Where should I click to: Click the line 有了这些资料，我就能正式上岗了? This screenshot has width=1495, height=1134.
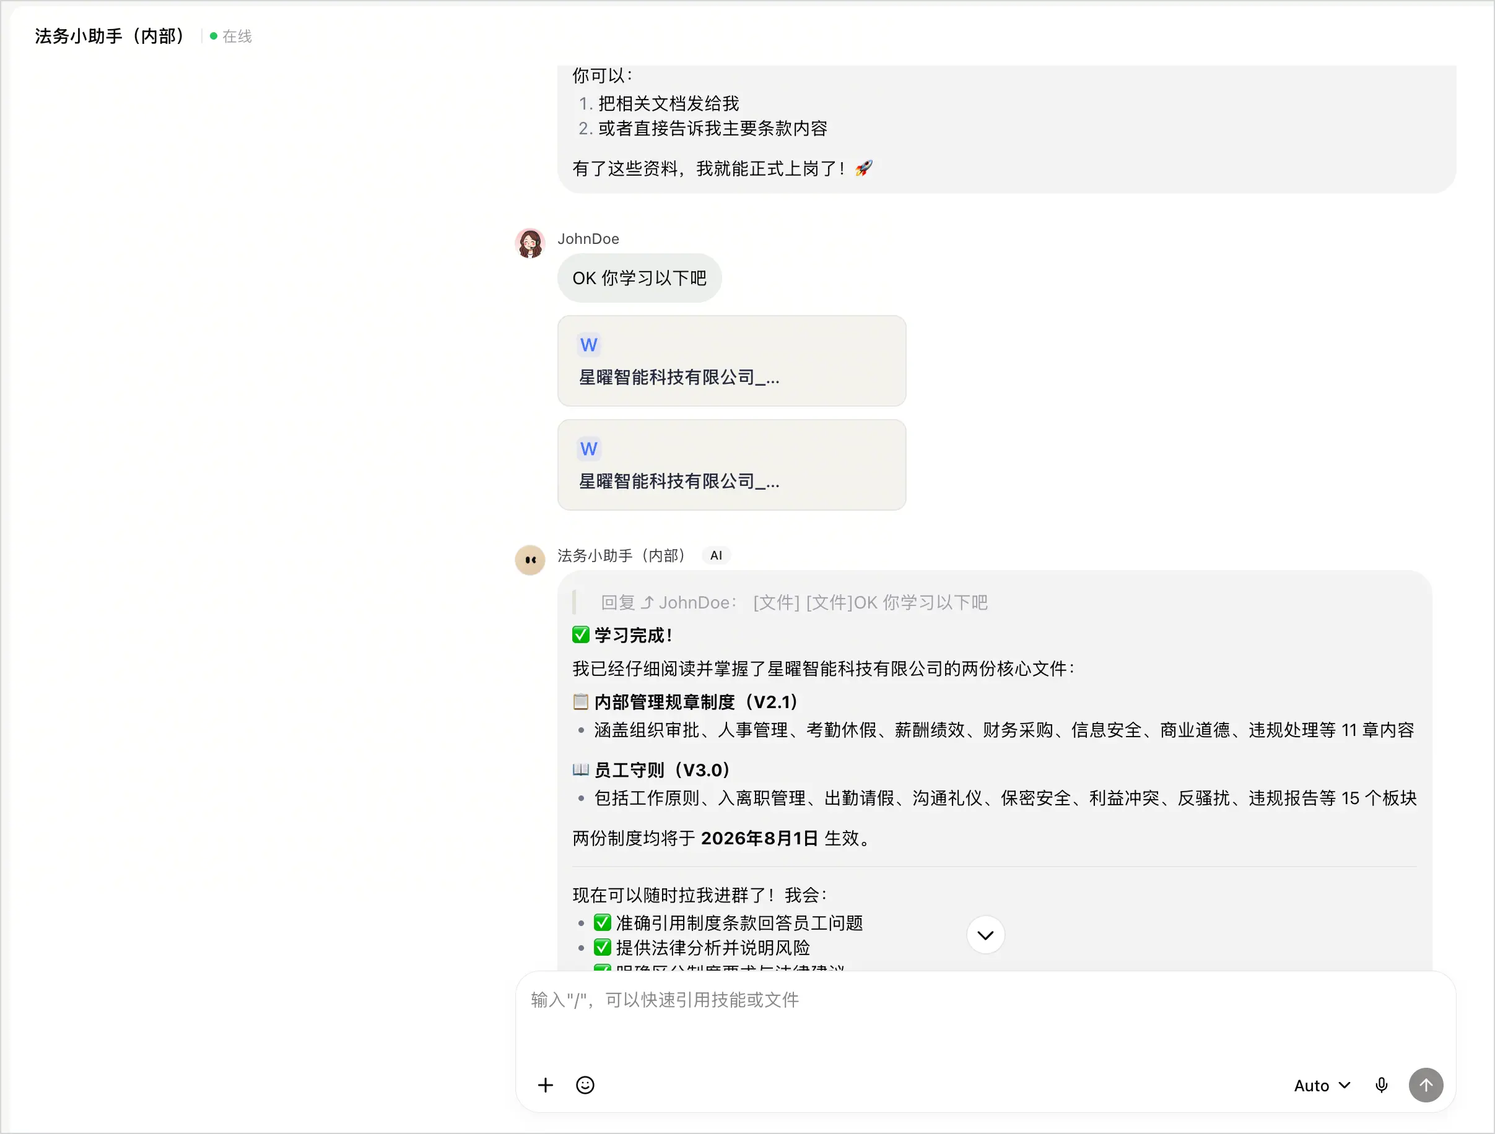pos(722,168)
